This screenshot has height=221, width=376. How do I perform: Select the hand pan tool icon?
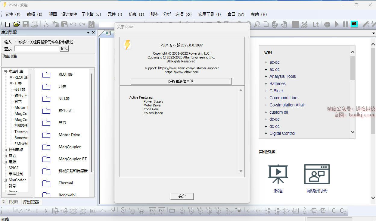(275, 24)
